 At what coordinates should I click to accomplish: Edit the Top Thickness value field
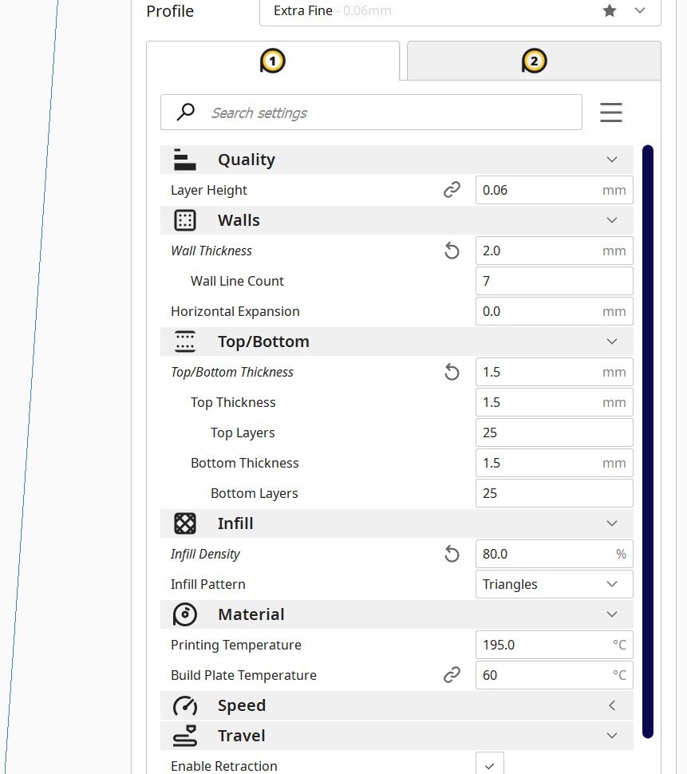(555, 402)
